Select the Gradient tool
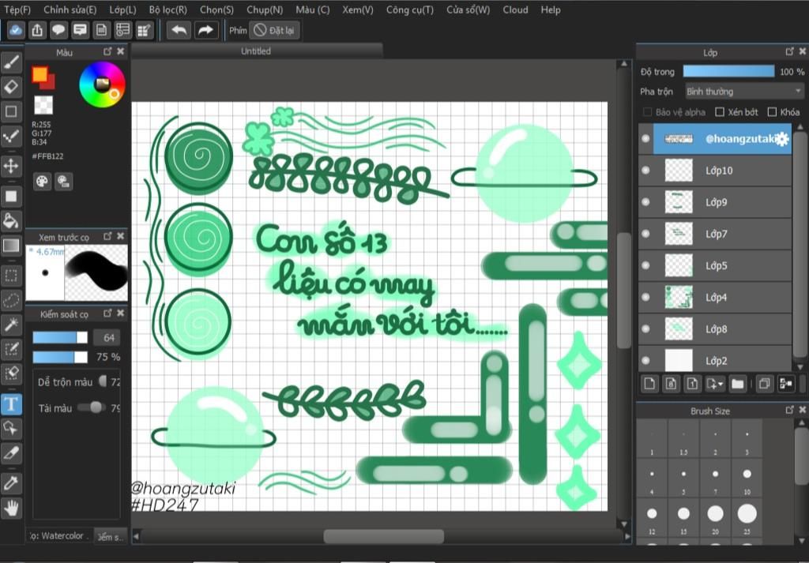 [11, 246]
